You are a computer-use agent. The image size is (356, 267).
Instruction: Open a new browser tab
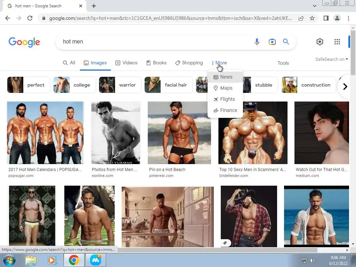[x=94, y=6]
